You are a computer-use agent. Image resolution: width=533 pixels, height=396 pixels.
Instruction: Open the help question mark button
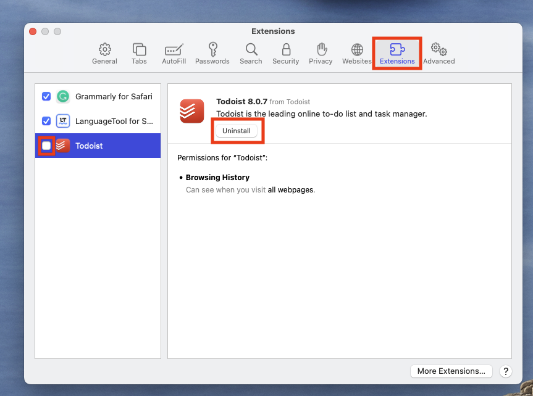click(x=506, y=371)
